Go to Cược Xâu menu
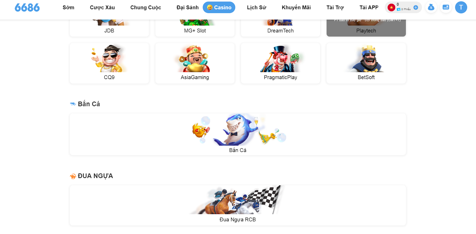The image size is (476, 234). click(102, 7)
